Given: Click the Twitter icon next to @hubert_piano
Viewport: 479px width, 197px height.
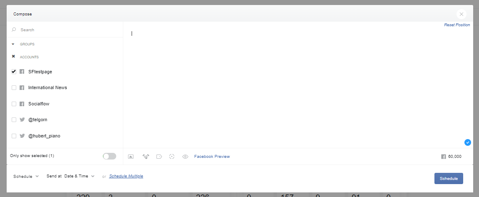Looking at the screenshot, I should coord(22,136).
